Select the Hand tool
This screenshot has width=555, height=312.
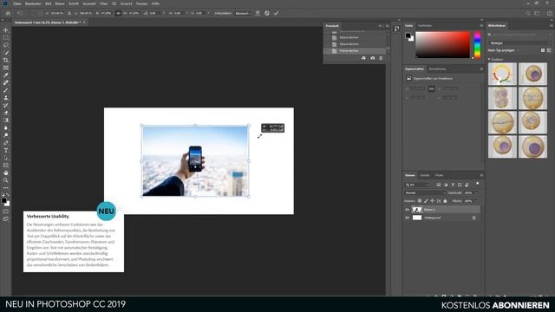click(x=6, y=173)
